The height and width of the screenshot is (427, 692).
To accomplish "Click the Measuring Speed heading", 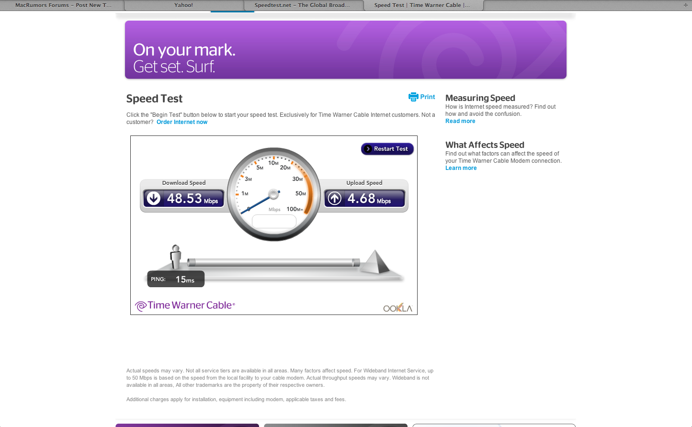I will coord(480,98).
